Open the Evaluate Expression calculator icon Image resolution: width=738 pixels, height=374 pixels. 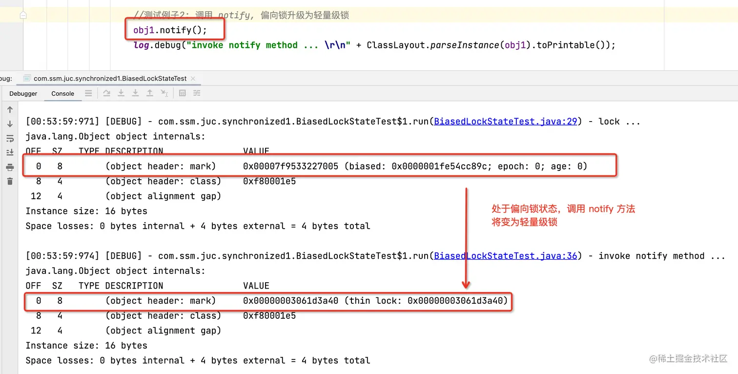pos(183,93)
